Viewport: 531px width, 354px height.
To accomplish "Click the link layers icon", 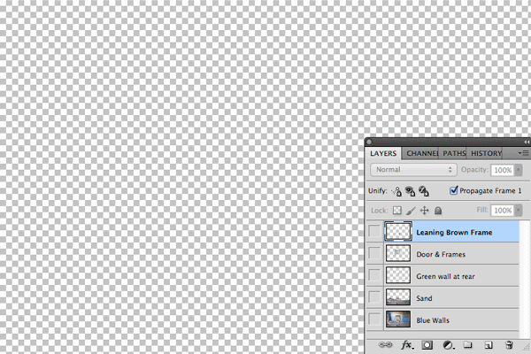I will (385, 345).
